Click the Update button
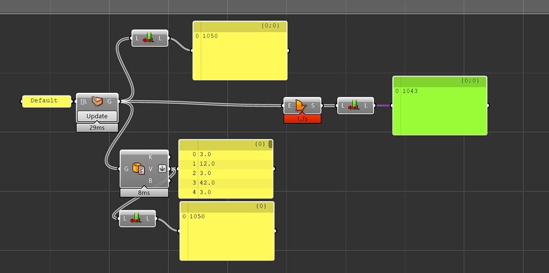 click(97, 116)
